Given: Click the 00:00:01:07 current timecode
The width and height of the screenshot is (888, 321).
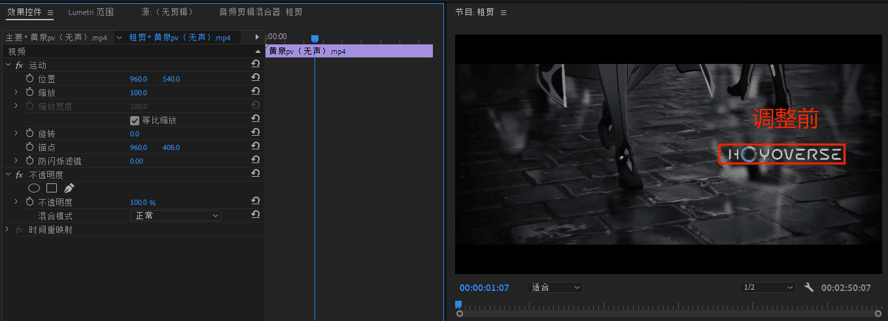Looking at the screenshot, I should coord(484,287).
